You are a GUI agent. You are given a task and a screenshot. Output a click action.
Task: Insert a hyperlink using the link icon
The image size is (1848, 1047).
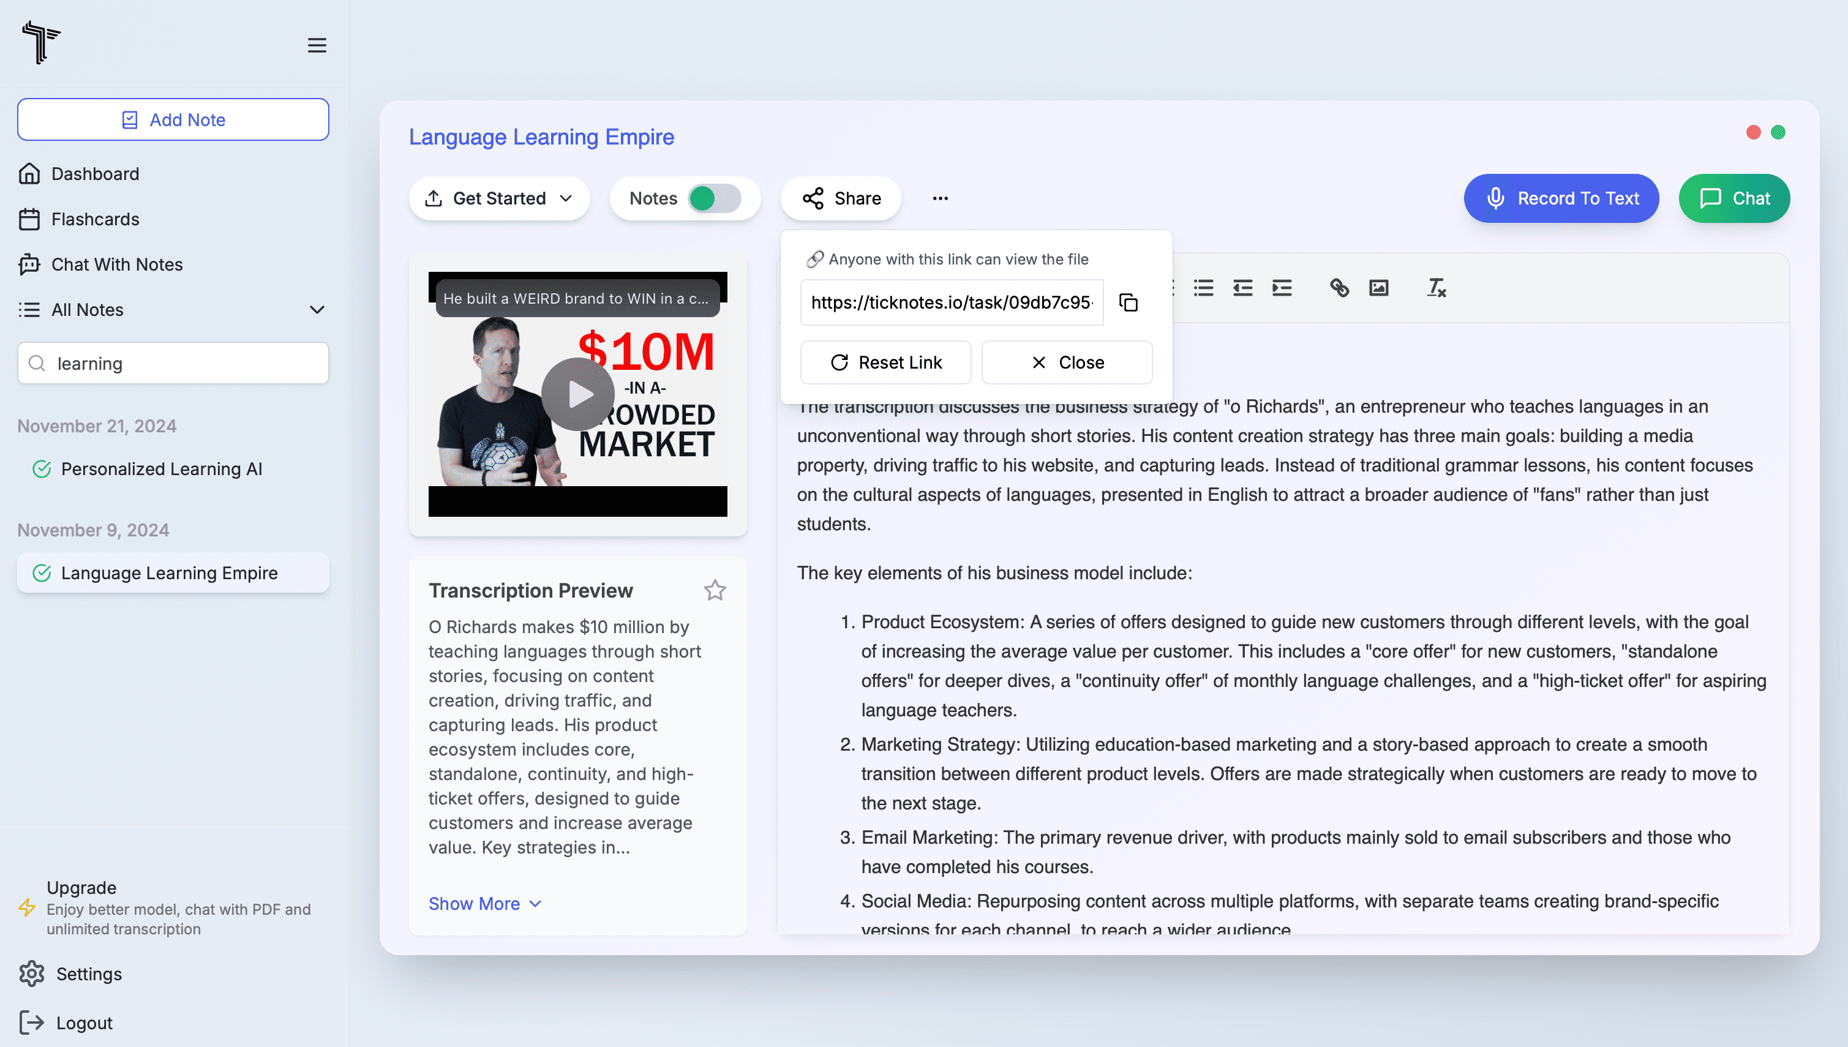1340,288
